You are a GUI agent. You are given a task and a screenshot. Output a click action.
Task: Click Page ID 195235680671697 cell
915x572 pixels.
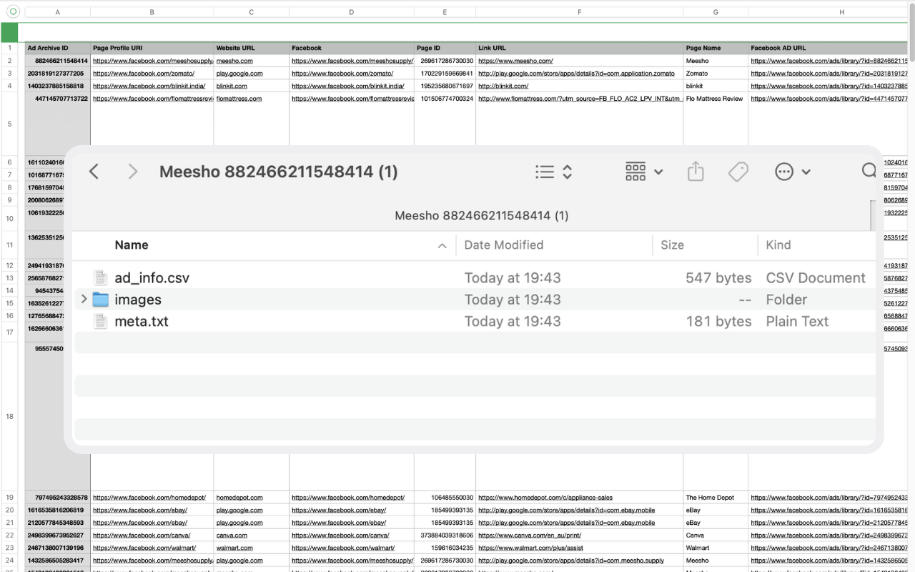447,86
